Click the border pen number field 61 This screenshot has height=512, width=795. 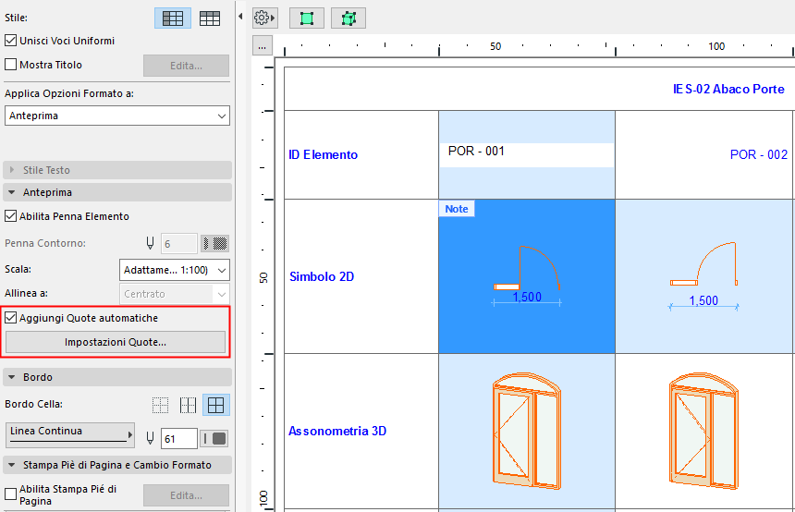[179, 438]
